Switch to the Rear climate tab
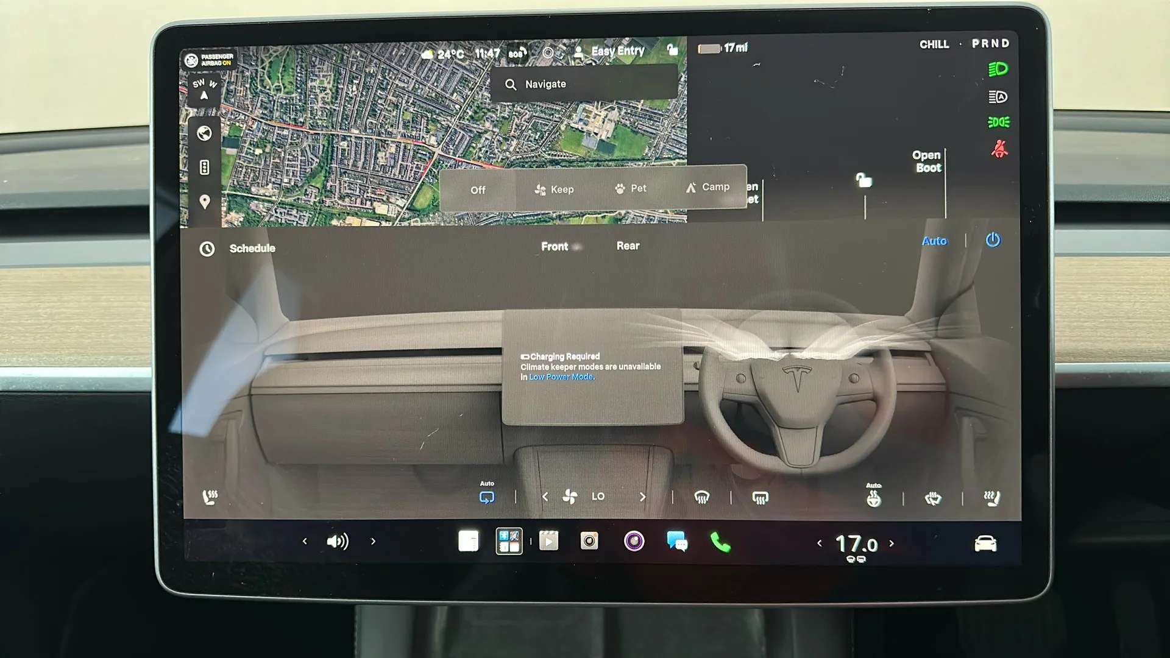The height and width of the screenshot is (658, 1170). point(628,246)
